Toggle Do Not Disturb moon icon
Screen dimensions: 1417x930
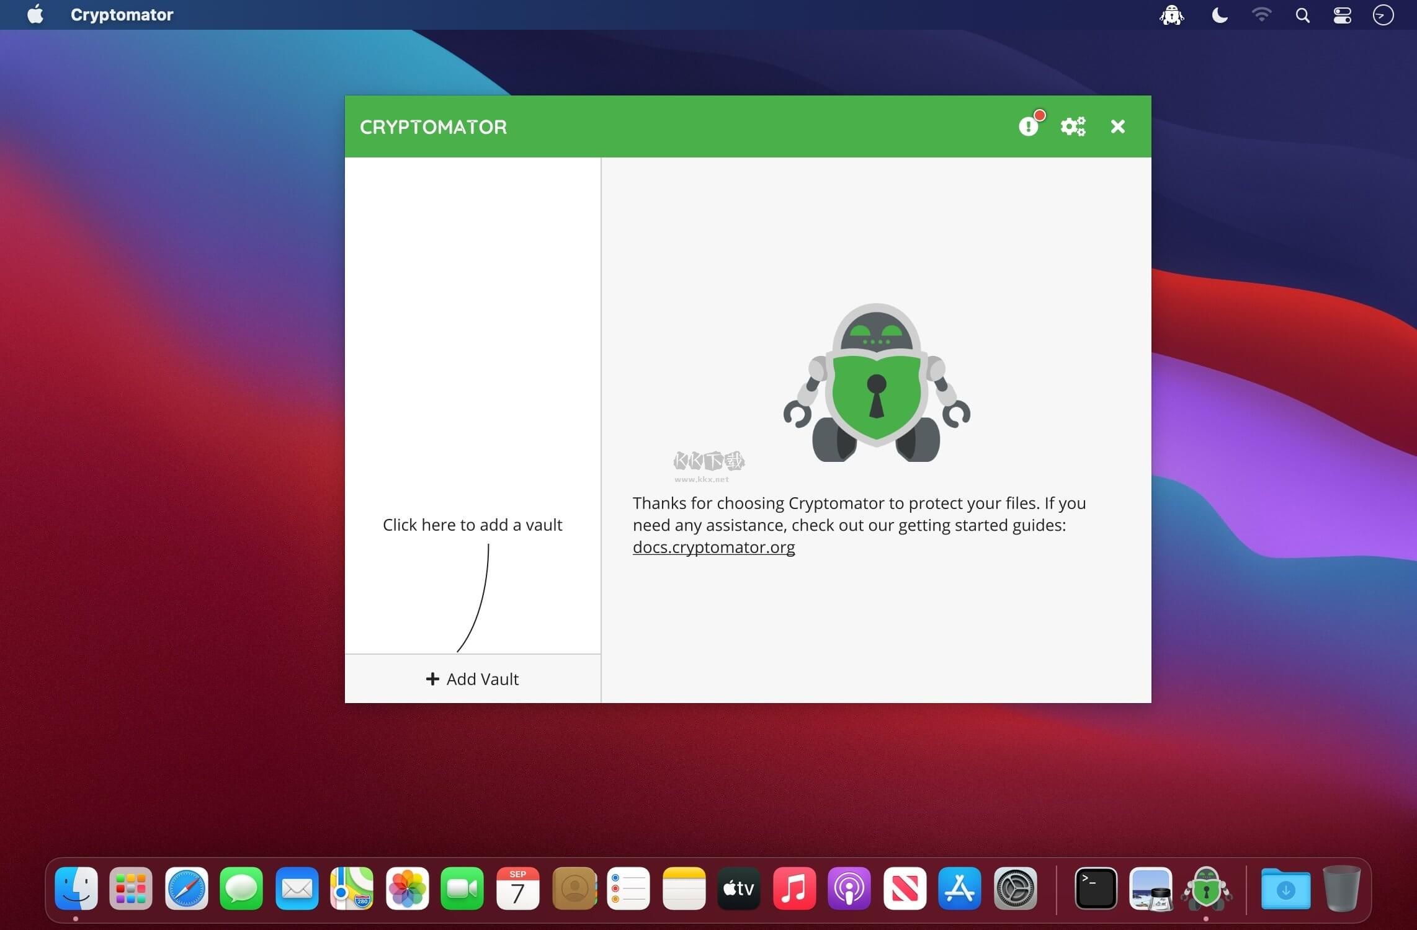click(1219, 15)
